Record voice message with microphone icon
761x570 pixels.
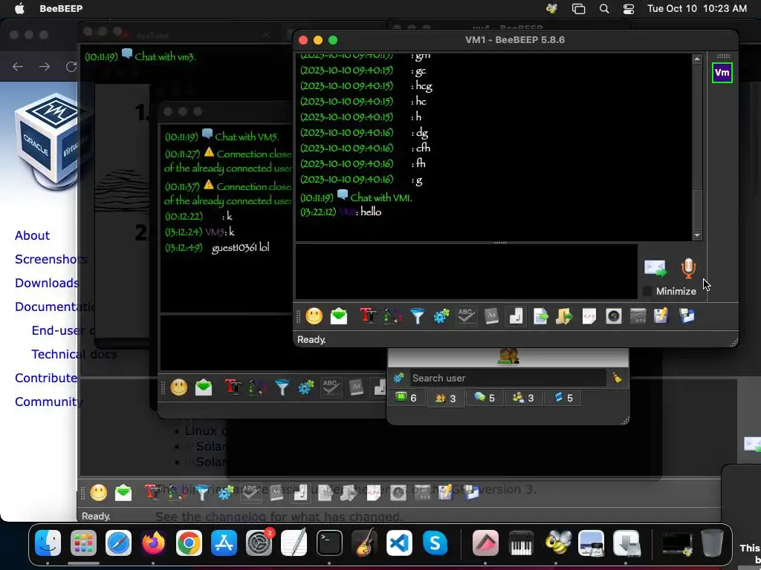point(688,268)
